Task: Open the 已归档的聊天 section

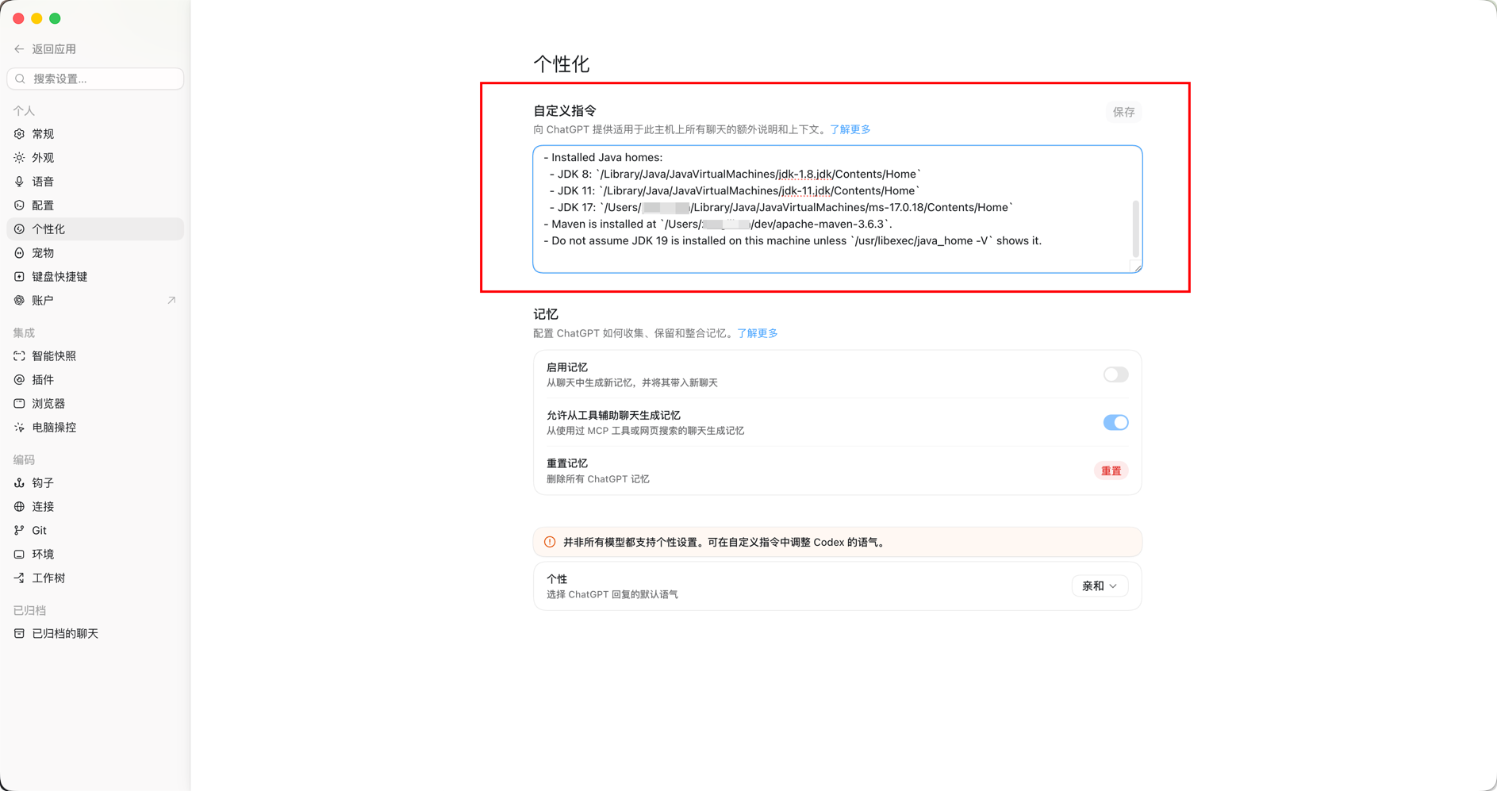Action: pos(95,634)
